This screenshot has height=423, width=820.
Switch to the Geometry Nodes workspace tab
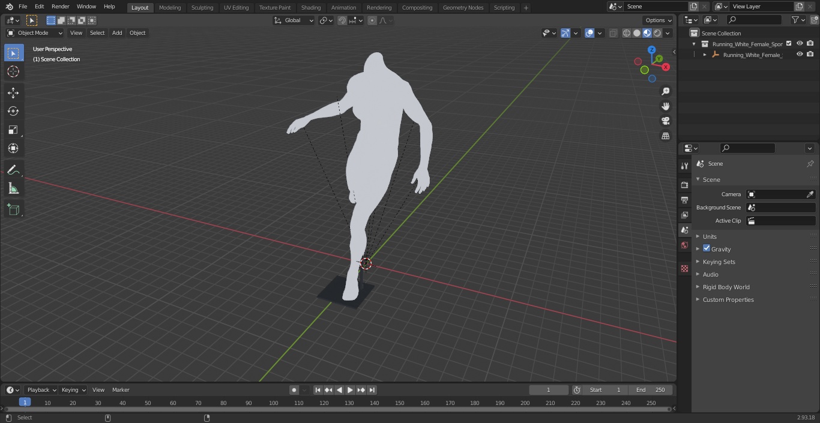click(463, 7)
